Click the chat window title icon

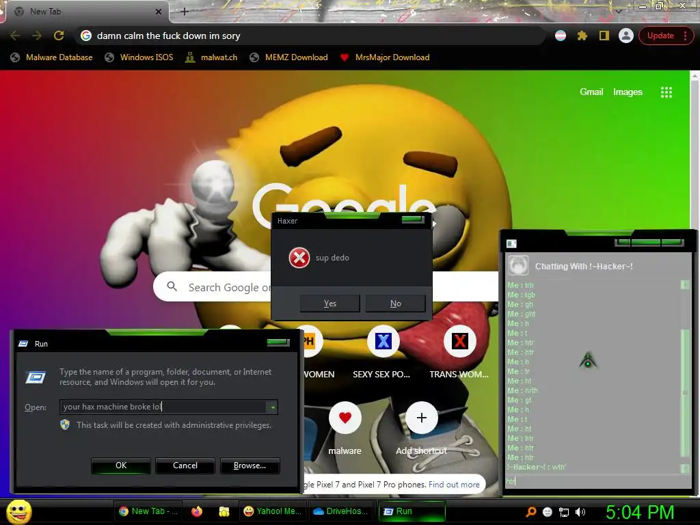pos(511,243)
